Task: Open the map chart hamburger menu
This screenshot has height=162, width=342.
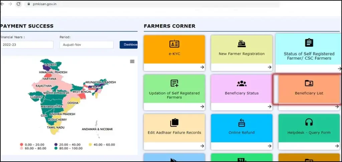Action: point(132,61)
